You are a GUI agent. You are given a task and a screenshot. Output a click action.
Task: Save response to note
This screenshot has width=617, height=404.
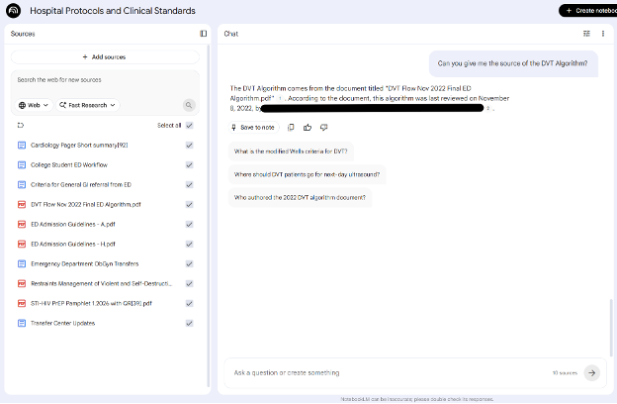click(x=253, y=127)
